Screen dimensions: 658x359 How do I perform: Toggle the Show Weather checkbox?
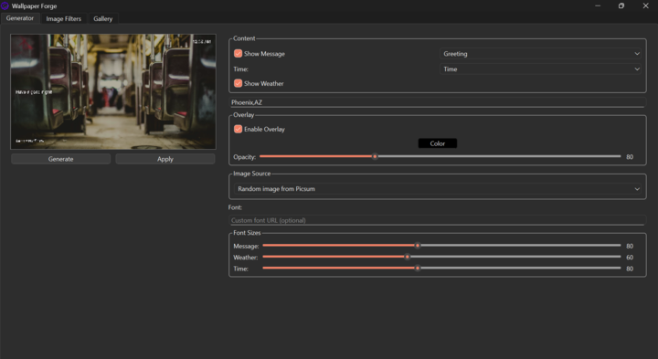[x=238, y=83]
